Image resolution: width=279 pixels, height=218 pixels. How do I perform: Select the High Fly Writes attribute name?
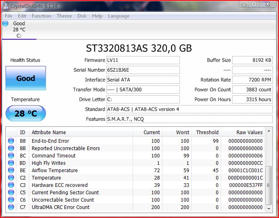[49, 163]
